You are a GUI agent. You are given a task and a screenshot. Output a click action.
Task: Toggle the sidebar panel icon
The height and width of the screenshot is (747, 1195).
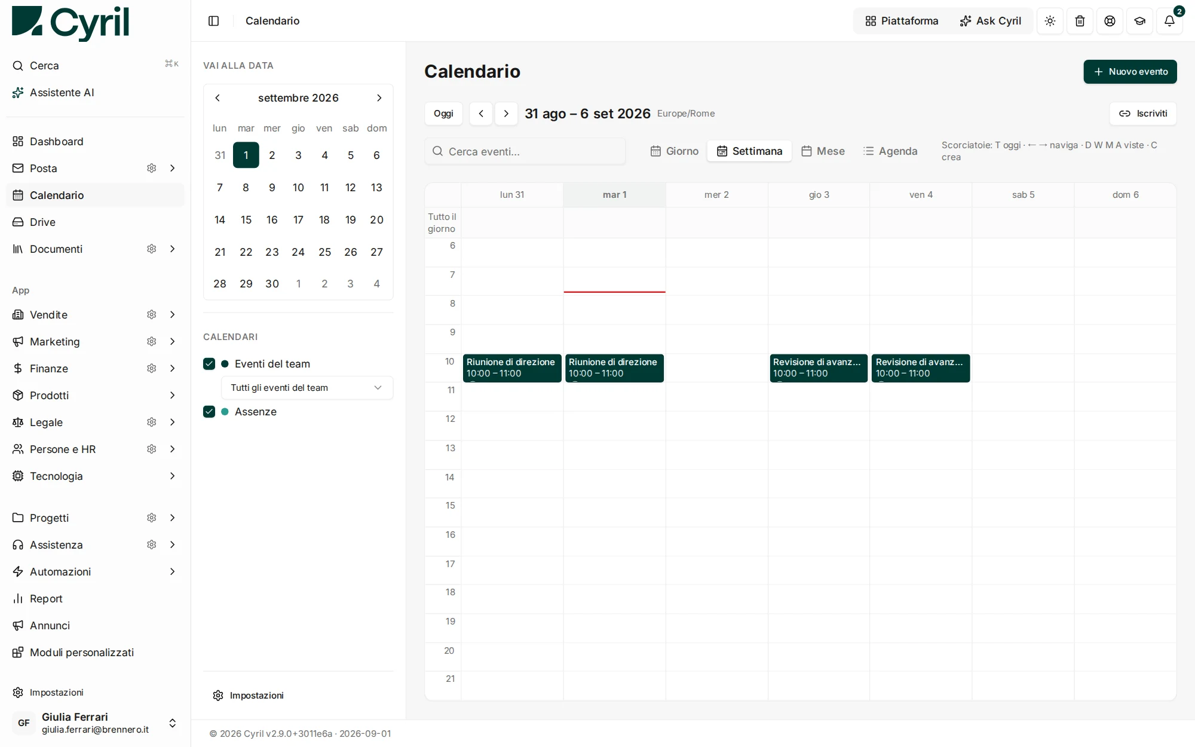click(213, 21)
